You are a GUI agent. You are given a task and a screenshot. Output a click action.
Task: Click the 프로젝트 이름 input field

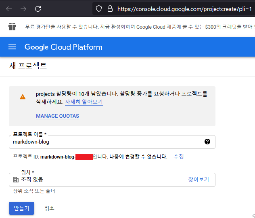(112, 142)
